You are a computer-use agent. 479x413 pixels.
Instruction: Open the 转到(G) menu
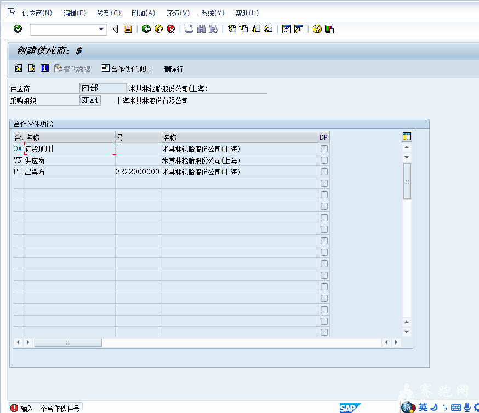coord(109,13)
